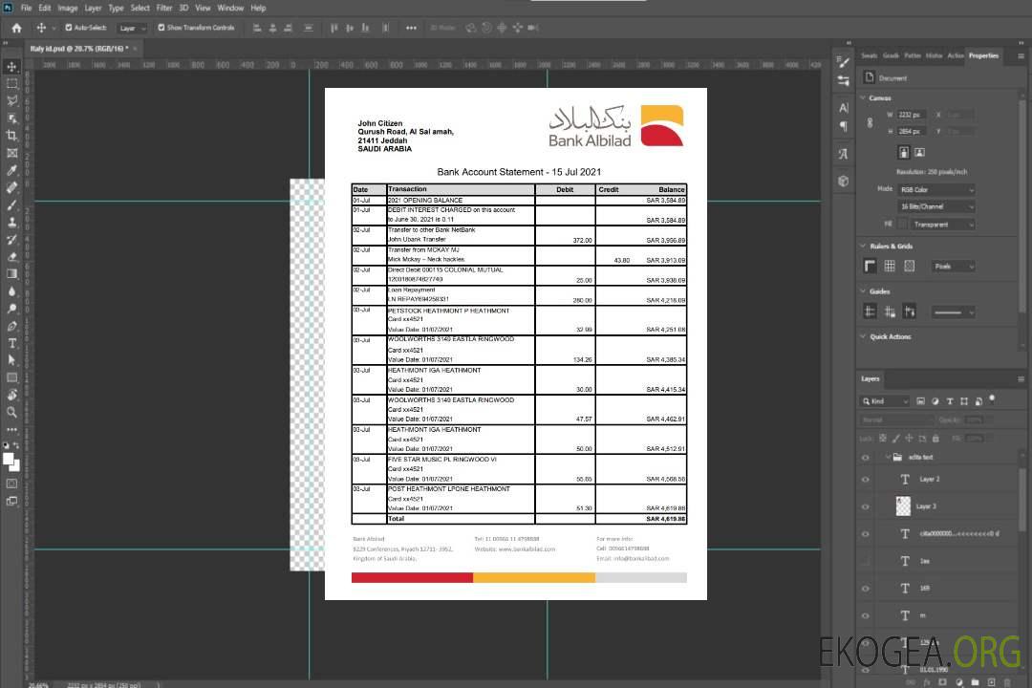Filter layers by type layers icon

[x=950, y=401]
